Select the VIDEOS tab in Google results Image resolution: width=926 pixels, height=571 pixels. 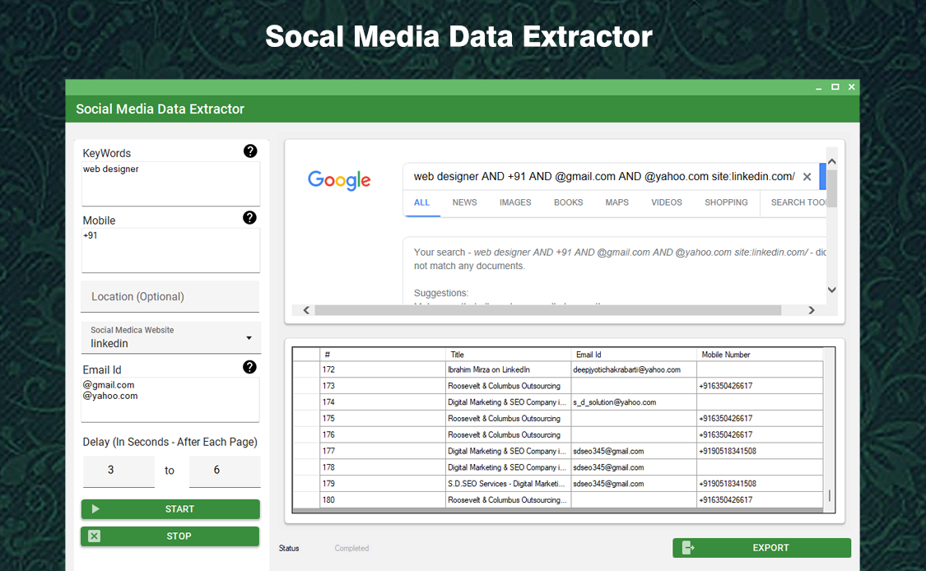point(666,202)
